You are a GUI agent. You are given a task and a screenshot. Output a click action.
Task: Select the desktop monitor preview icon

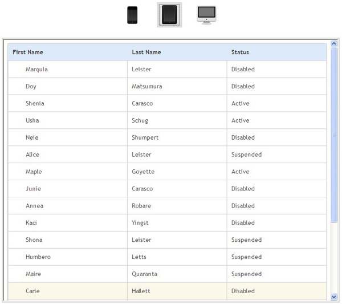point(206,15)
